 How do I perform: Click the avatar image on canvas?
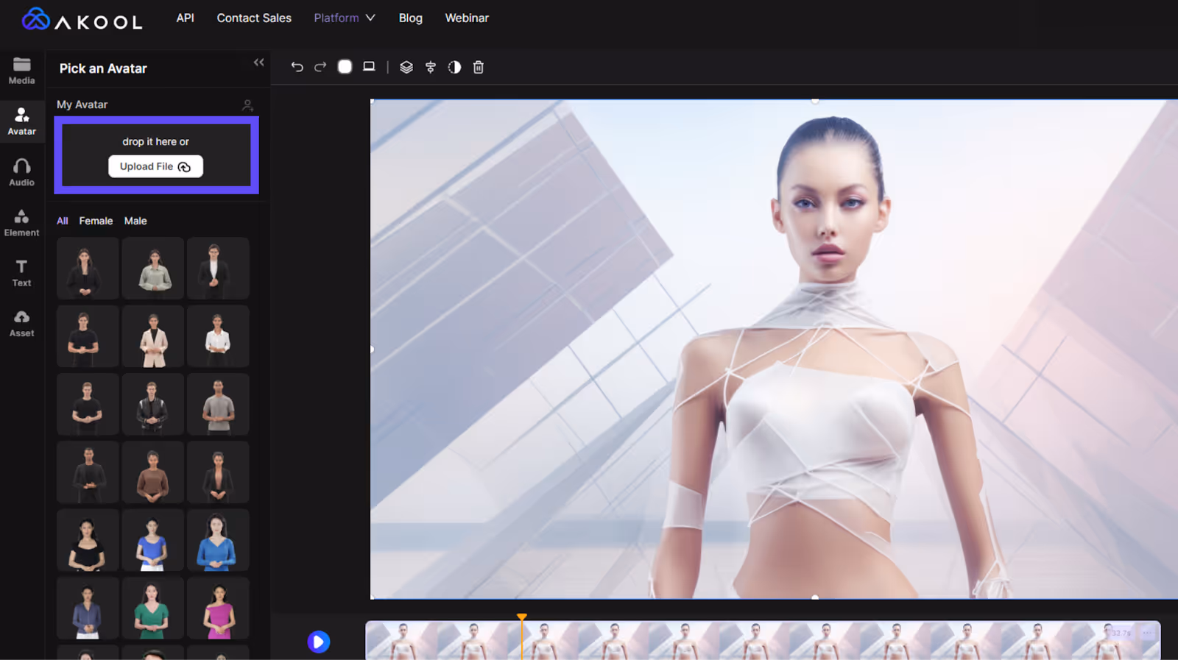tap(774, 349)
